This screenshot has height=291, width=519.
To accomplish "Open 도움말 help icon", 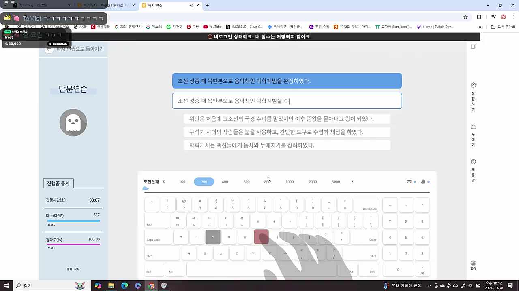I will point(473,162).
